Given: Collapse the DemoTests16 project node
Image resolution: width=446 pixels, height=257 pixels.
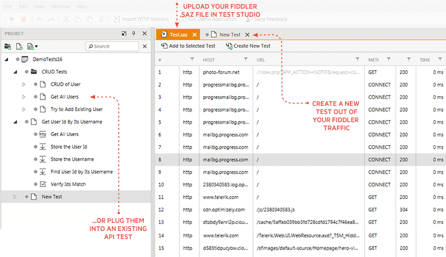Looking at the screenshot, I should (x=6, y=60).
